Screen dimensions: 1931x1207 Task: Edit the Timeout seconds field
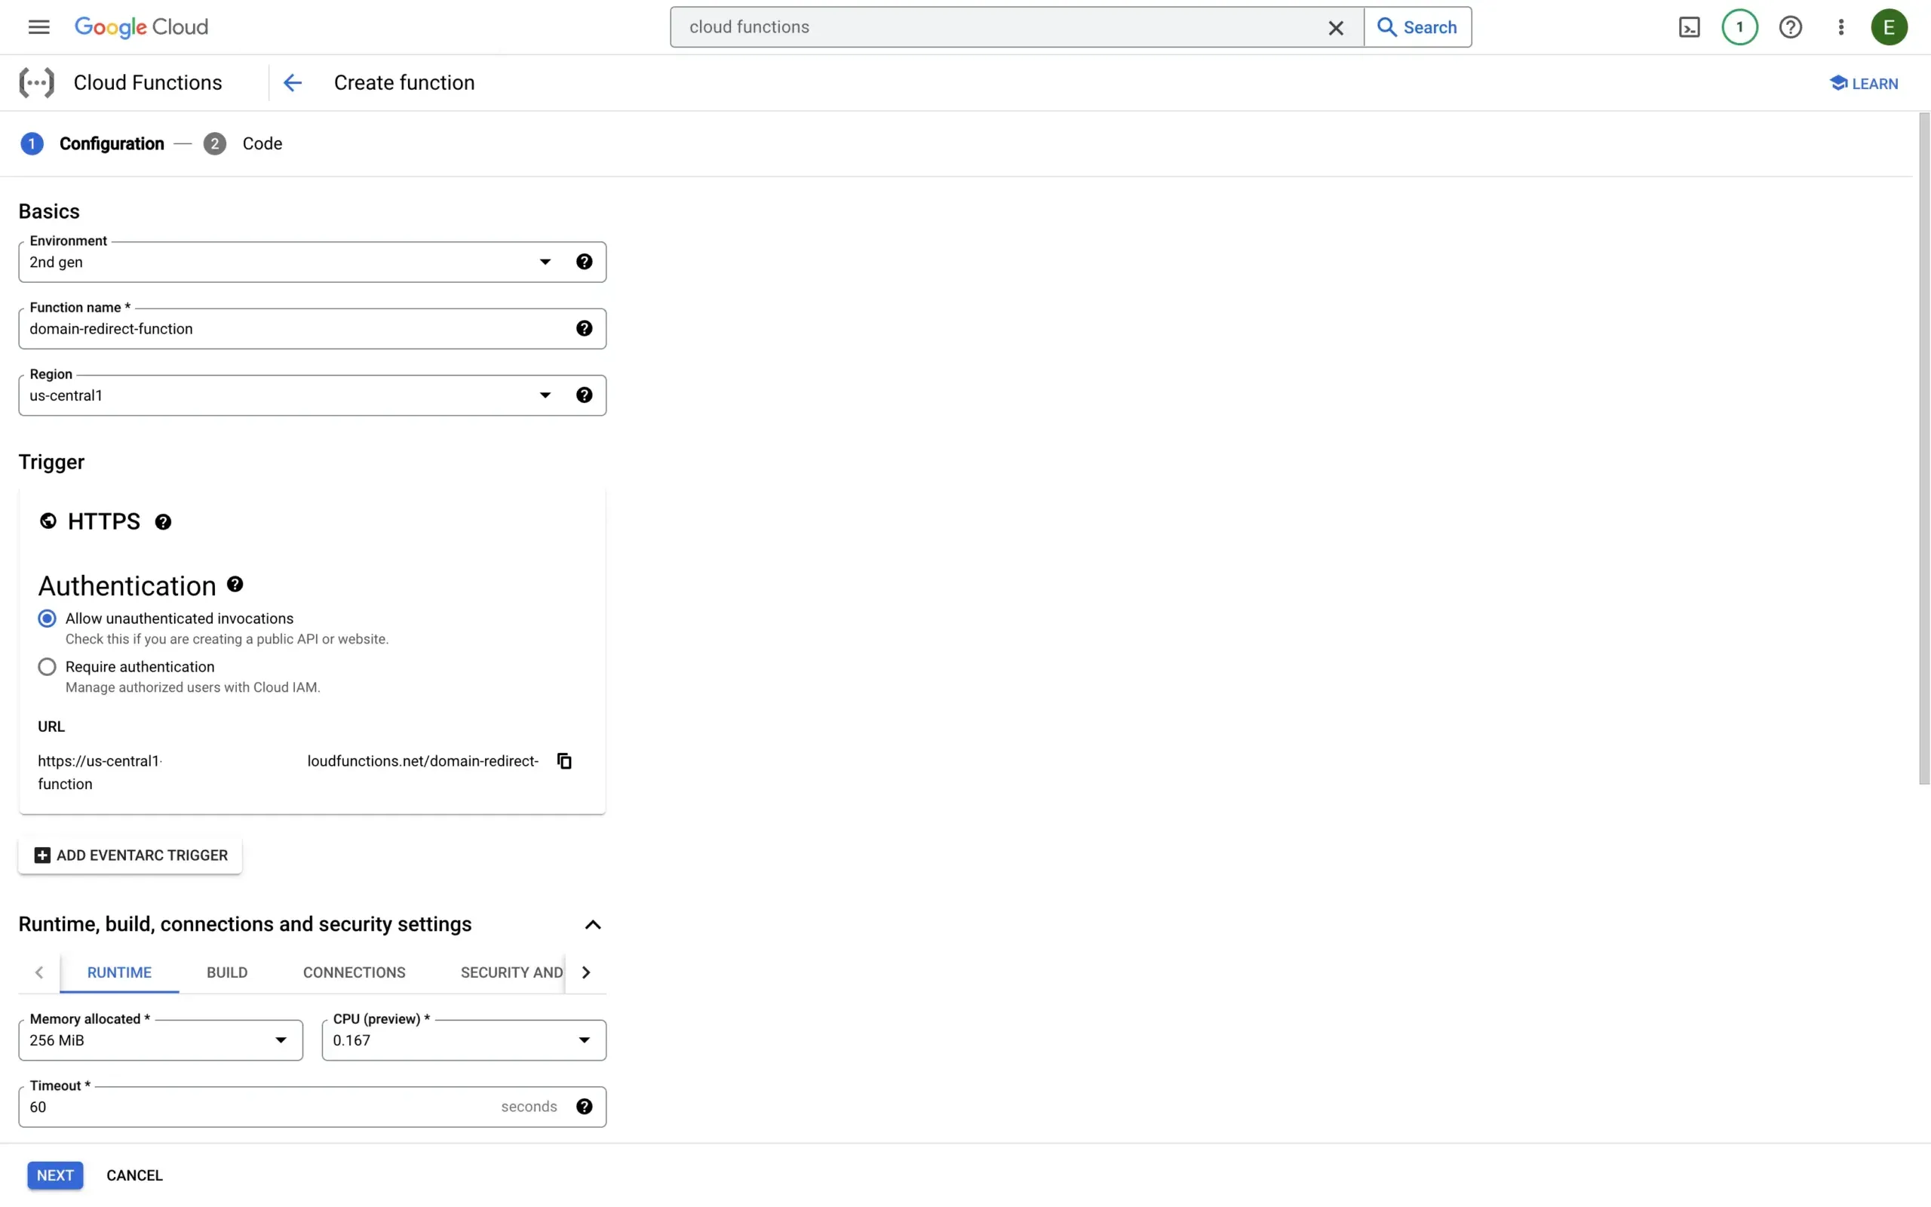[239, 1107]
